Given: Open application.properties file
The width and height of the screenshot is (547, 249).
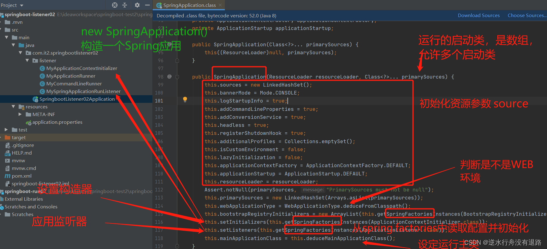Looking at the screenshot, I should 57,122.
